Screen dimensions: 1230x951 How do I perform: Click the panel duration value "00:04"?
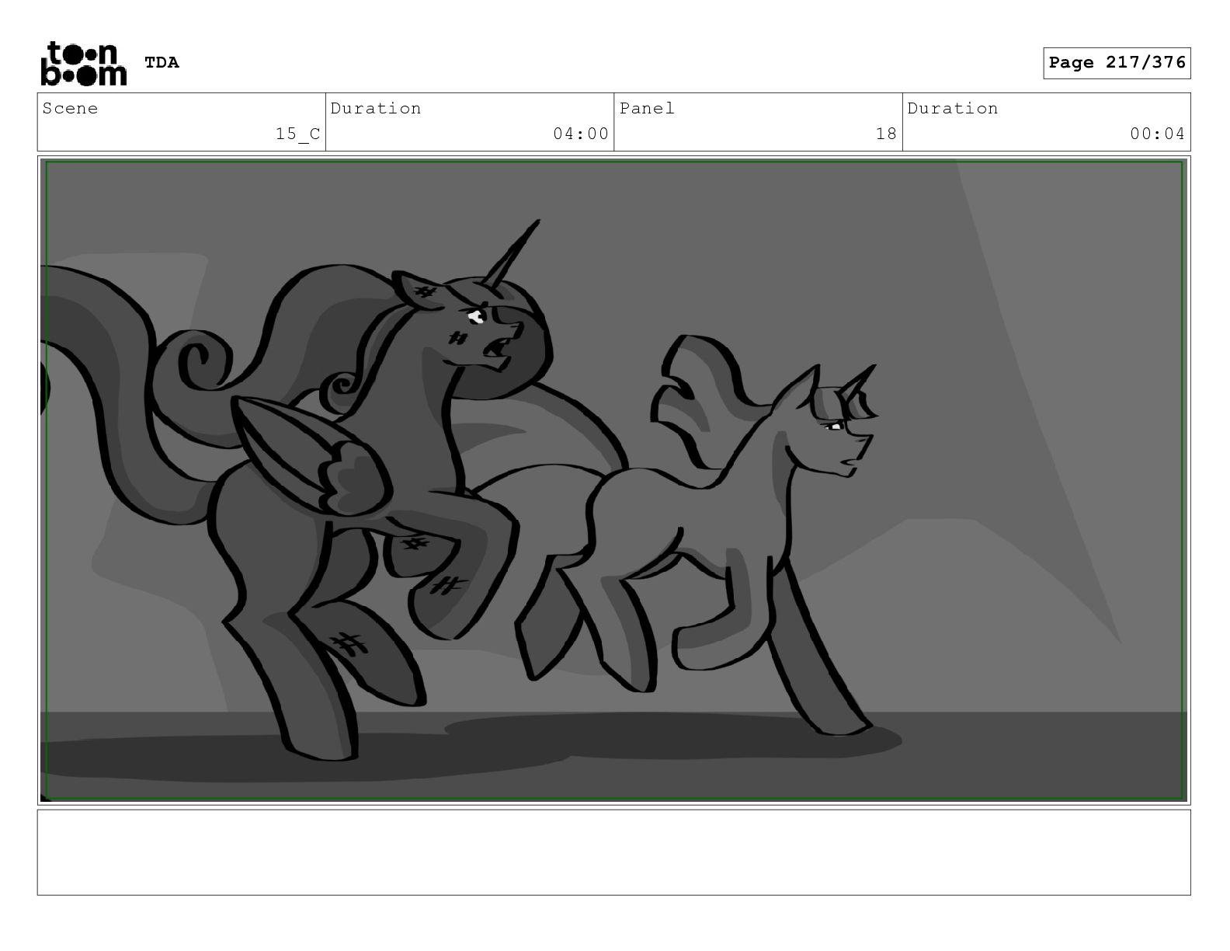tap(1157, 134)
